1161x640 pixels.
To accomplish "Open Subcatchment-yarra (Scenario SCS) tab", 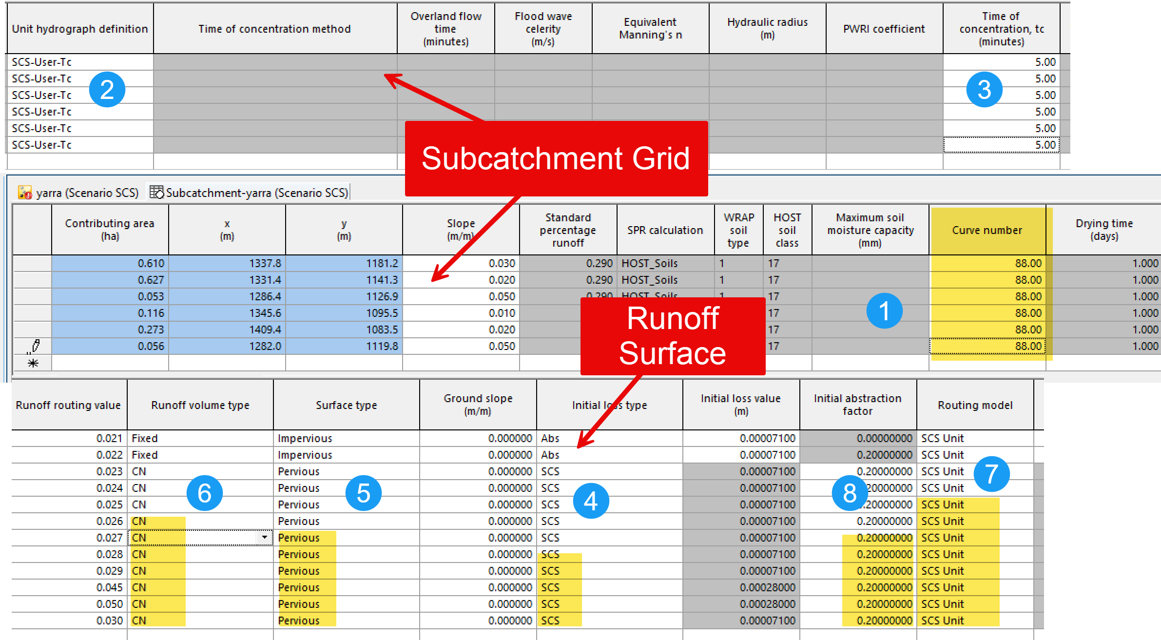I will click(x=257, y=193).
